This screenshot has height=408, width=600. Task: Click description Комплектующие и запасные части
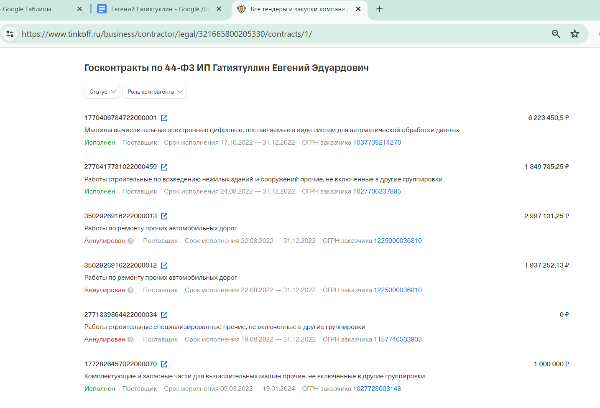255,376
